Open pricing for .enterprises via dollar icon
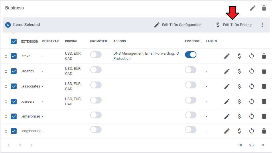272x153 pixels. coord(239,116)
